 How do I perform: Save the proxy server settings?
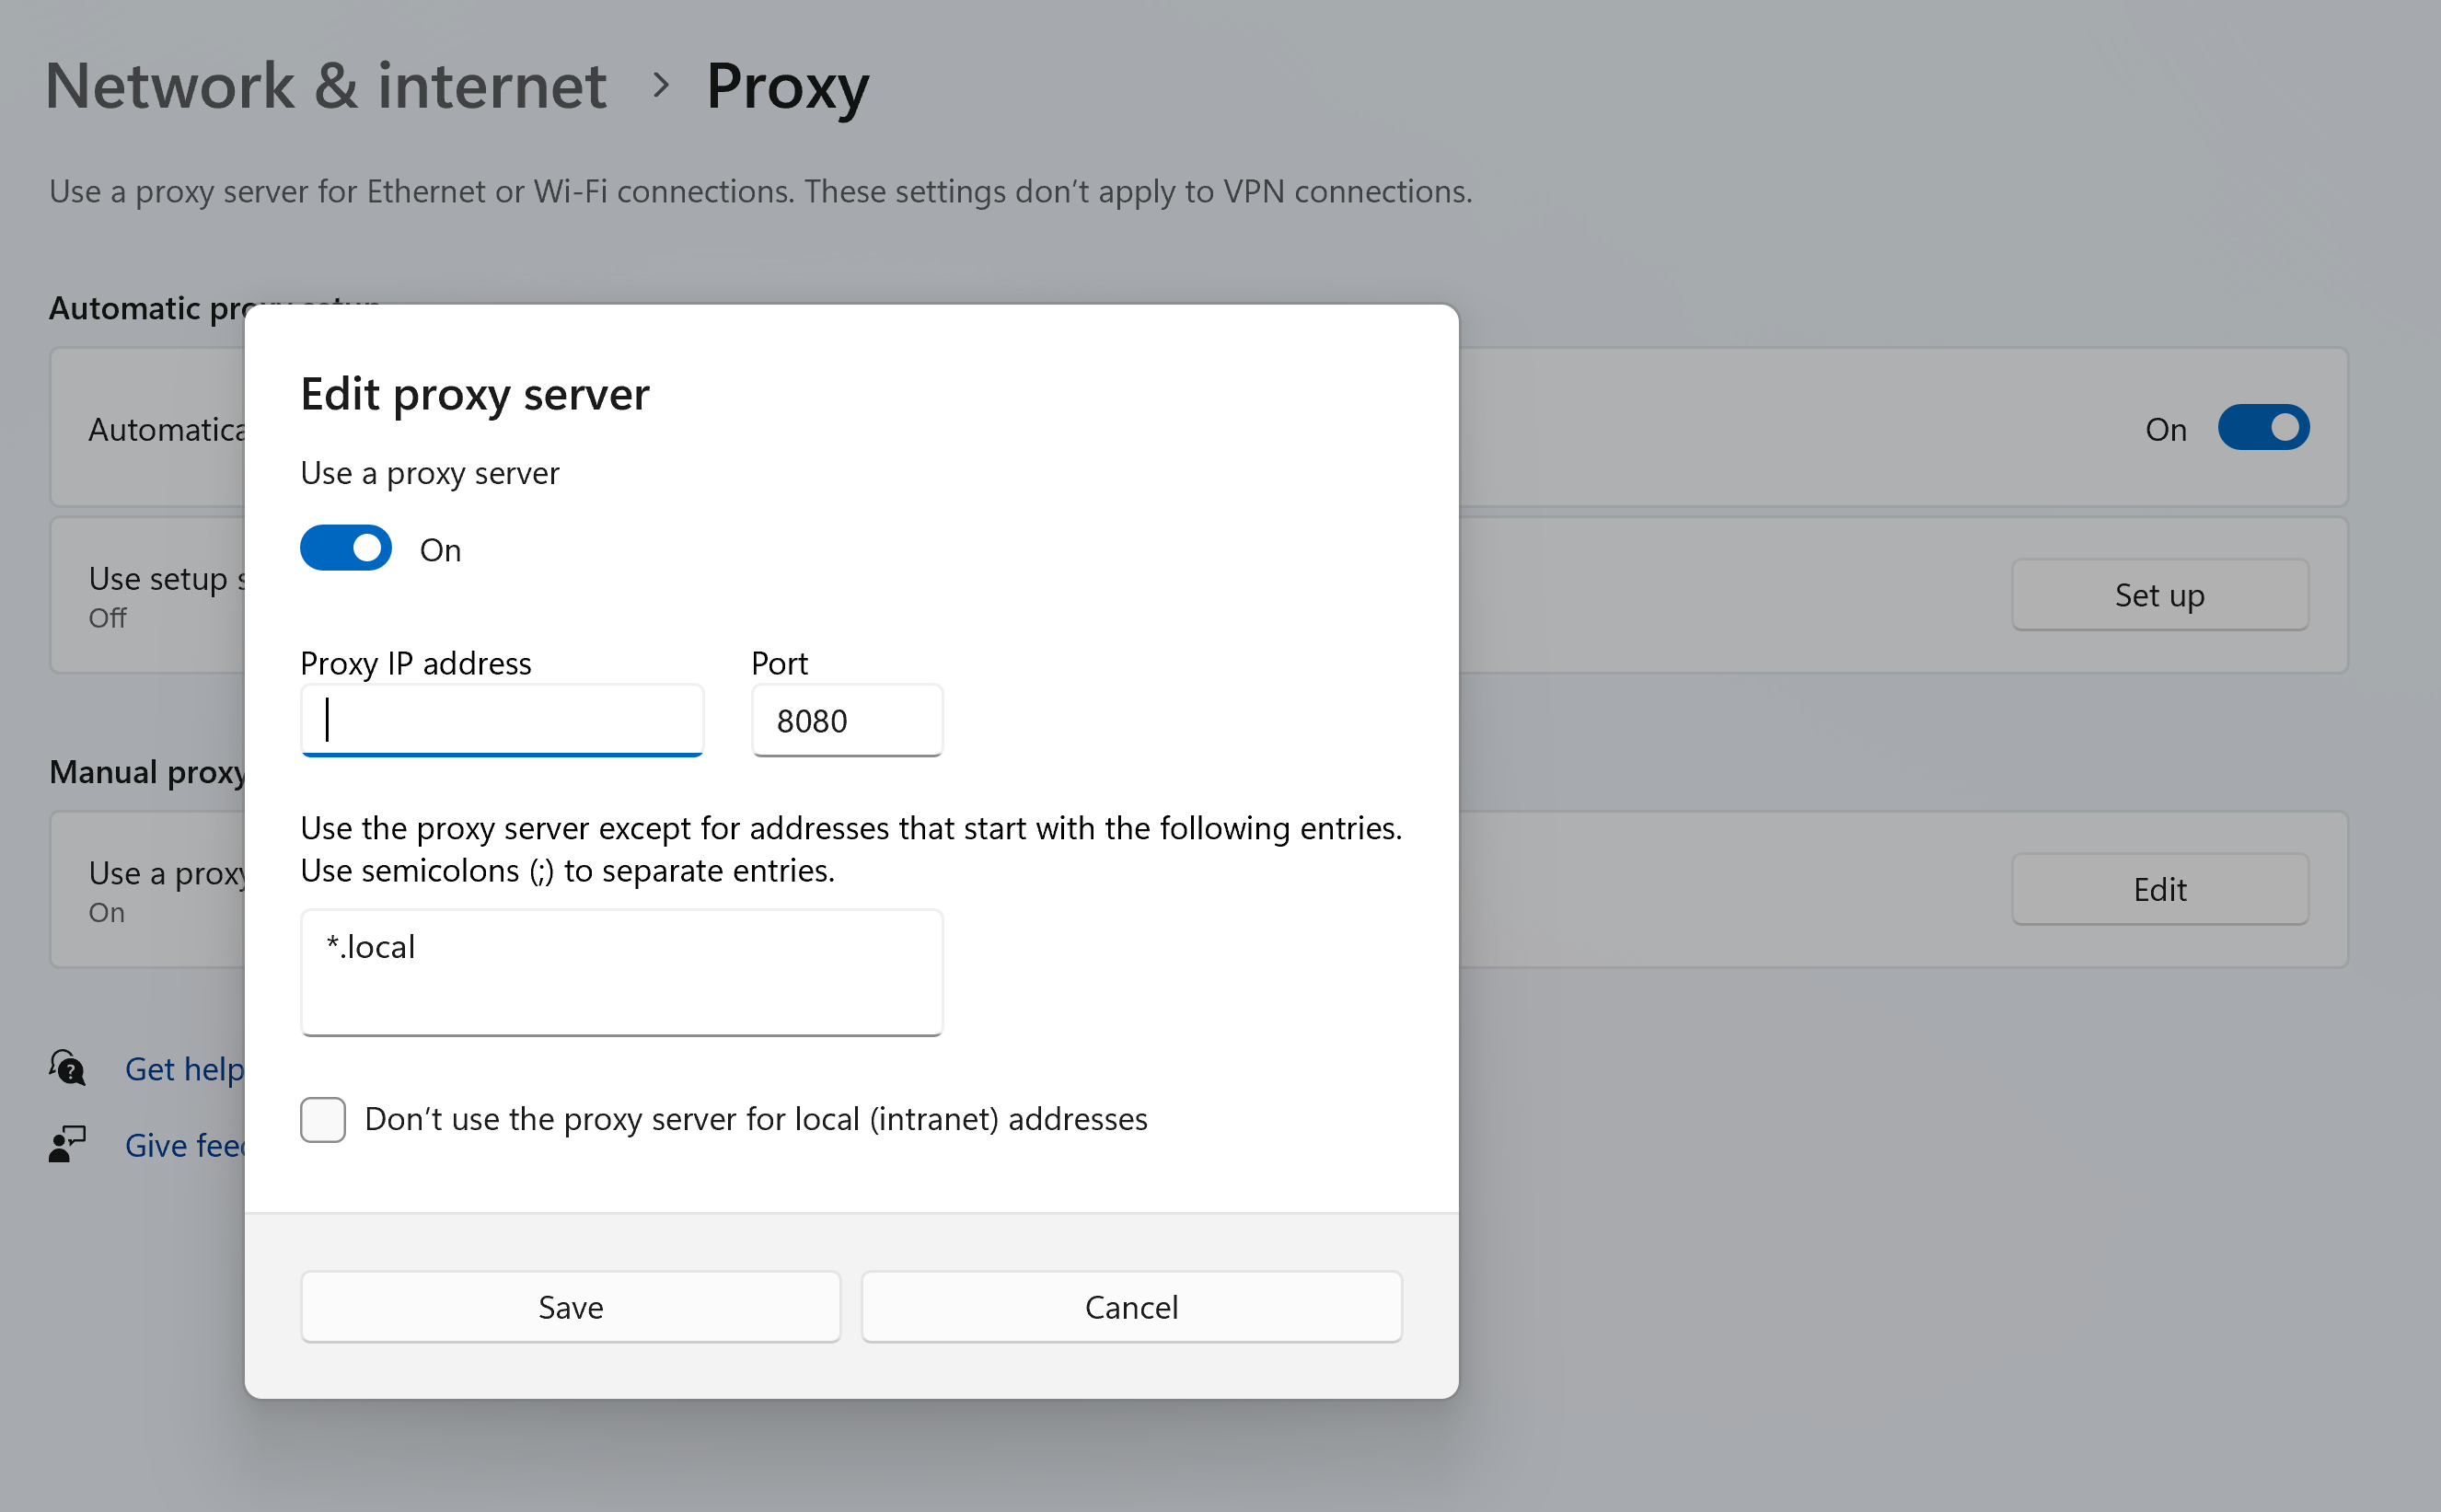click(x=570, y=1306)
